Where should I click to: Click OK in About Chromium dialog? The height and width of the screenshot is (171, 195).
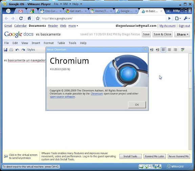coord(137,105)
